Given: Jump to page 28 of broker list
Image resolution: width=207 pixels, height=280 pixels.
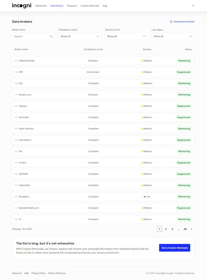Looking at the screenshot, I should click(x=185, y=229).
